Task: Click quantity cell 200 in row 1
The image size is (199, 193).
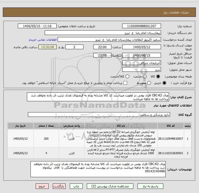Action: click(46, 139)
